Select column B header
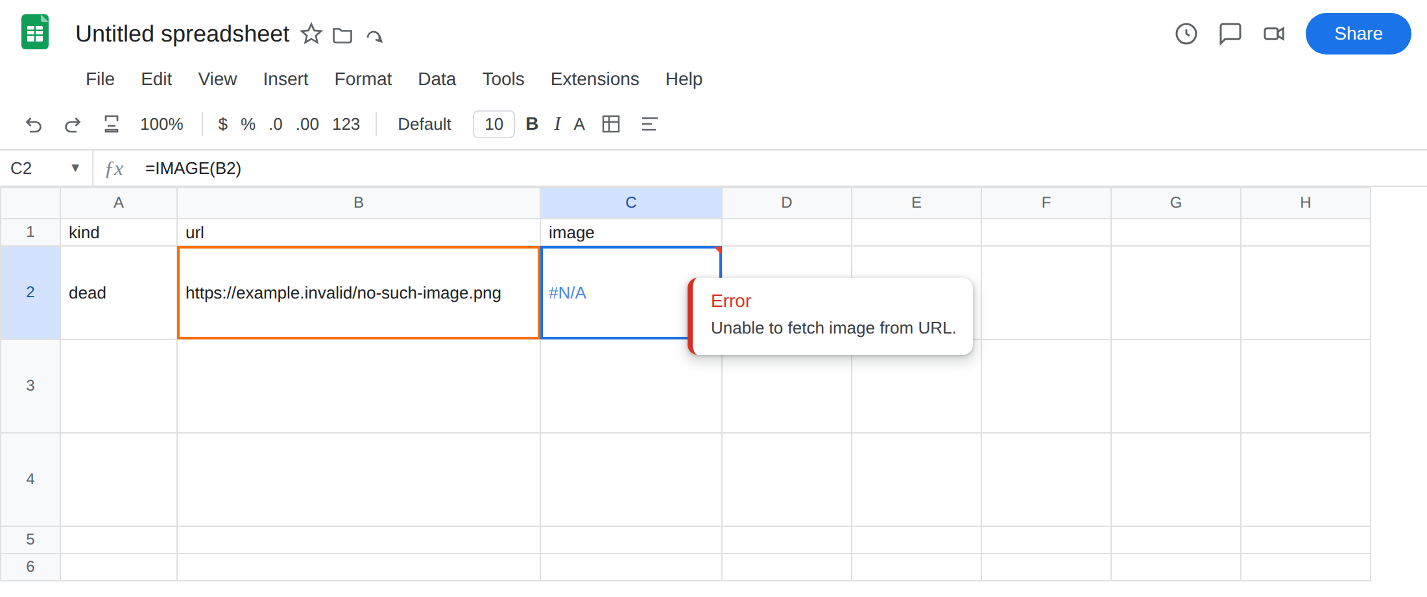 [x=359, y=202]
